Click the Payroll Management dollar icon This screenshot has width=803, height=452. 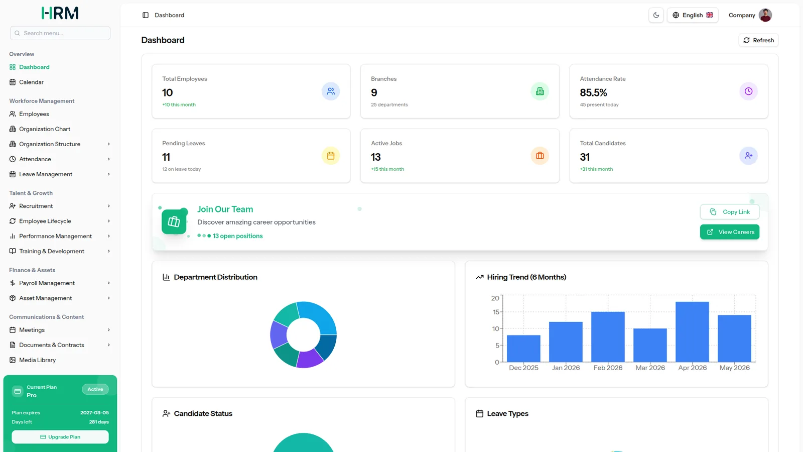click(13, 283)
